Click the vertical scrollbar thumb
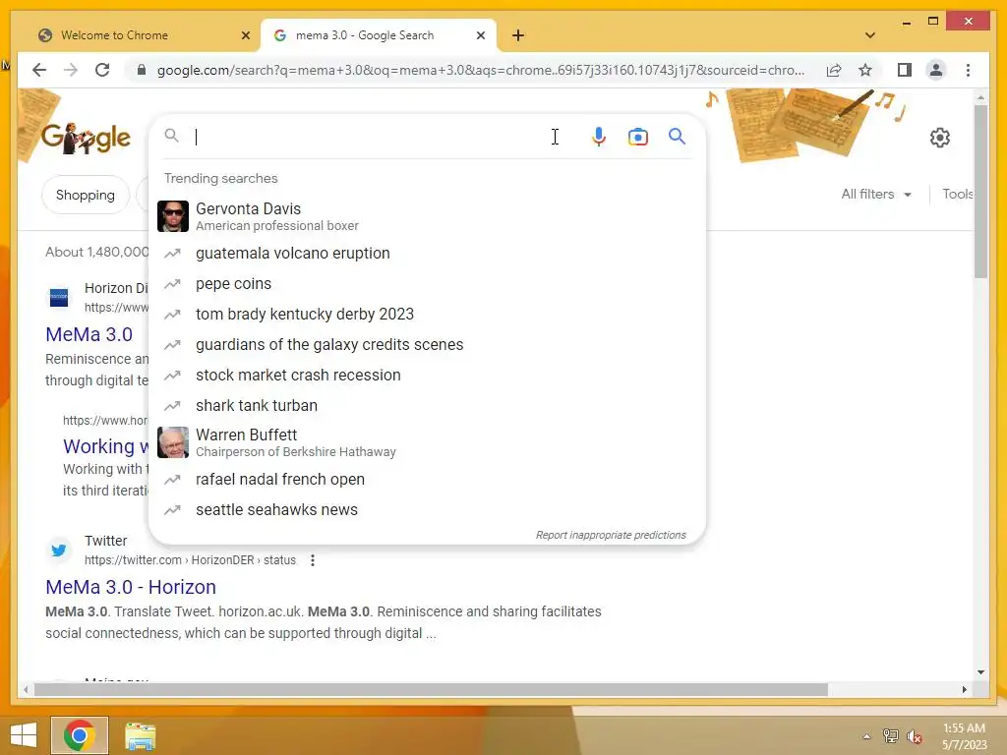 coord(980,191)
